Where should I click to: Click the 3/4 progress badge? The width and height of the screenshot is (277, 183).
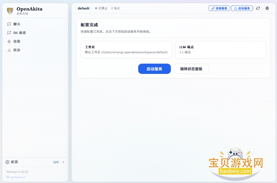[x=56, y=162]
